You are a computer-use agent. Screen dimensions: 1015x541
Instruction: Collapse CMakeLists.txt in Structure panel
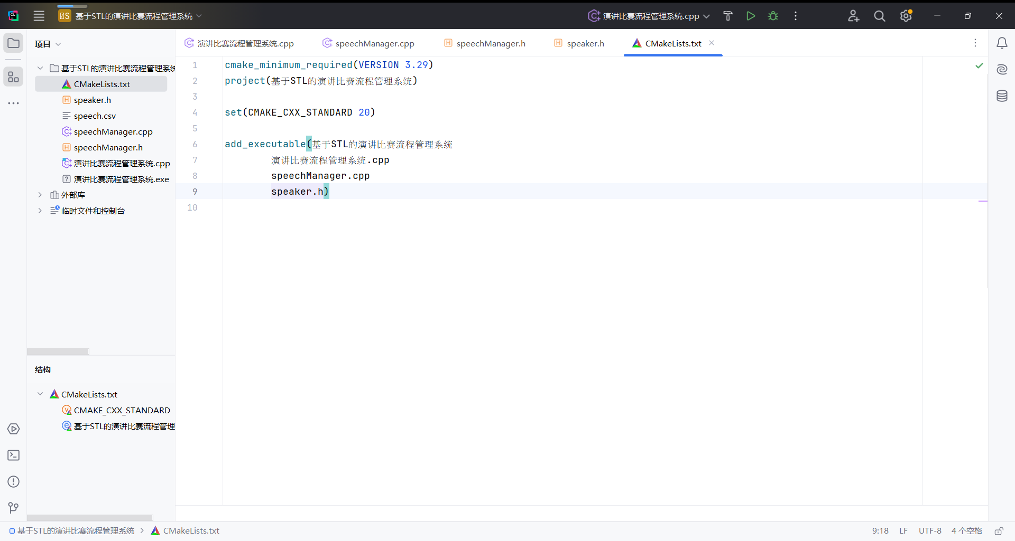point(40,394)
